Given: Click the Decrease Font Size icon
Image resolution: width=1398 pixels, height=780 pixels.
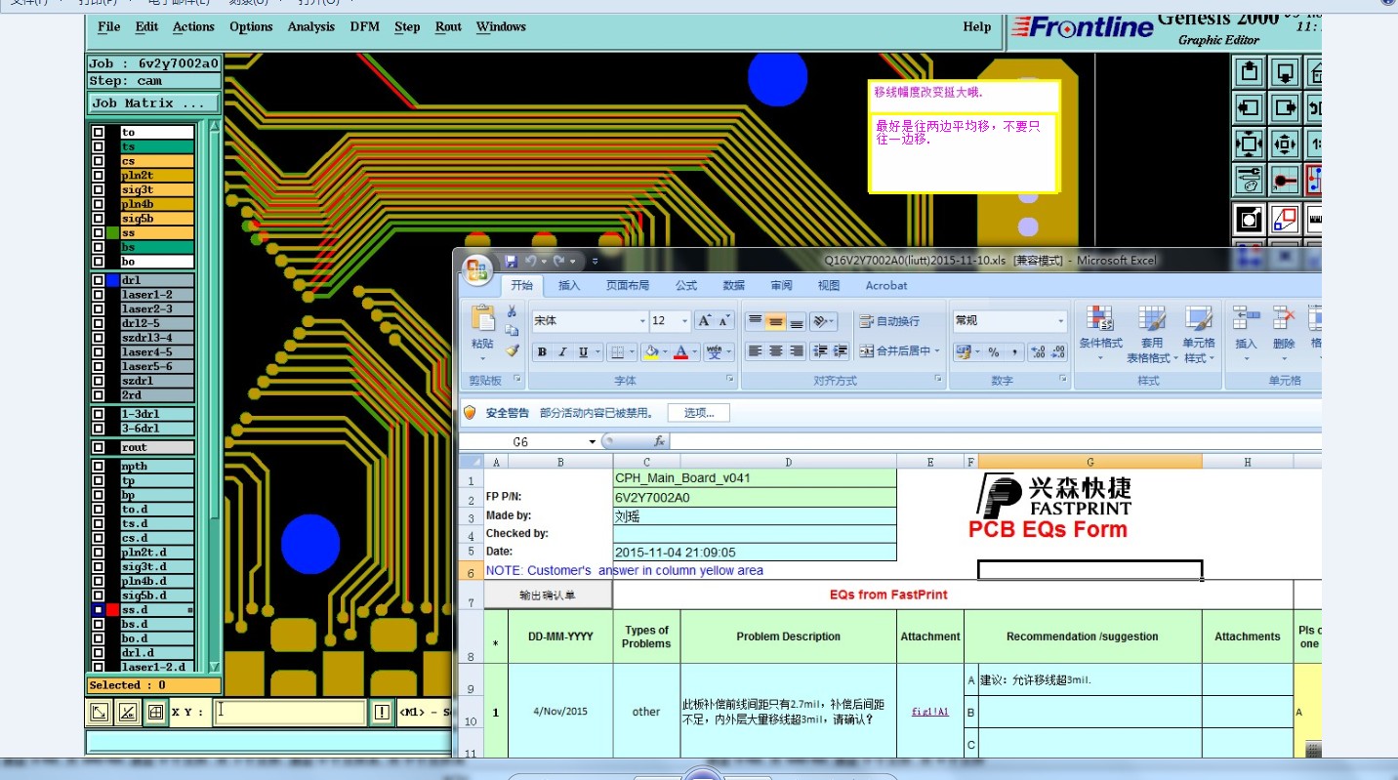Looking at the screenshot, I should click(724, 321).
